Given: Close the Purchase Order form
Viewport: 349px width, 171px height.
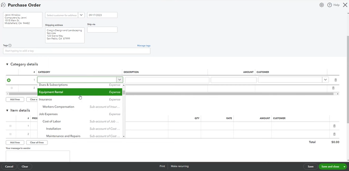Looking at the screenshot, I should [x=345, y=5].
